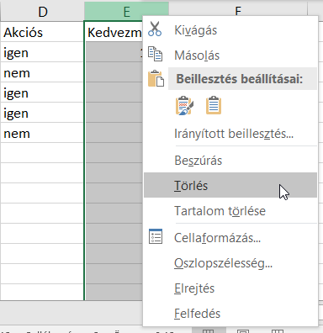323x333 pixels.
Task: Choose Elrejtés to hide the column
Action: 230,288
